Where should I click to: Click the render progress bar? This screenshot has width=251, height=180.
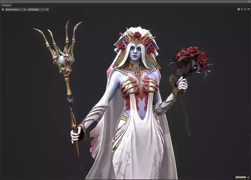coord(241,177)
